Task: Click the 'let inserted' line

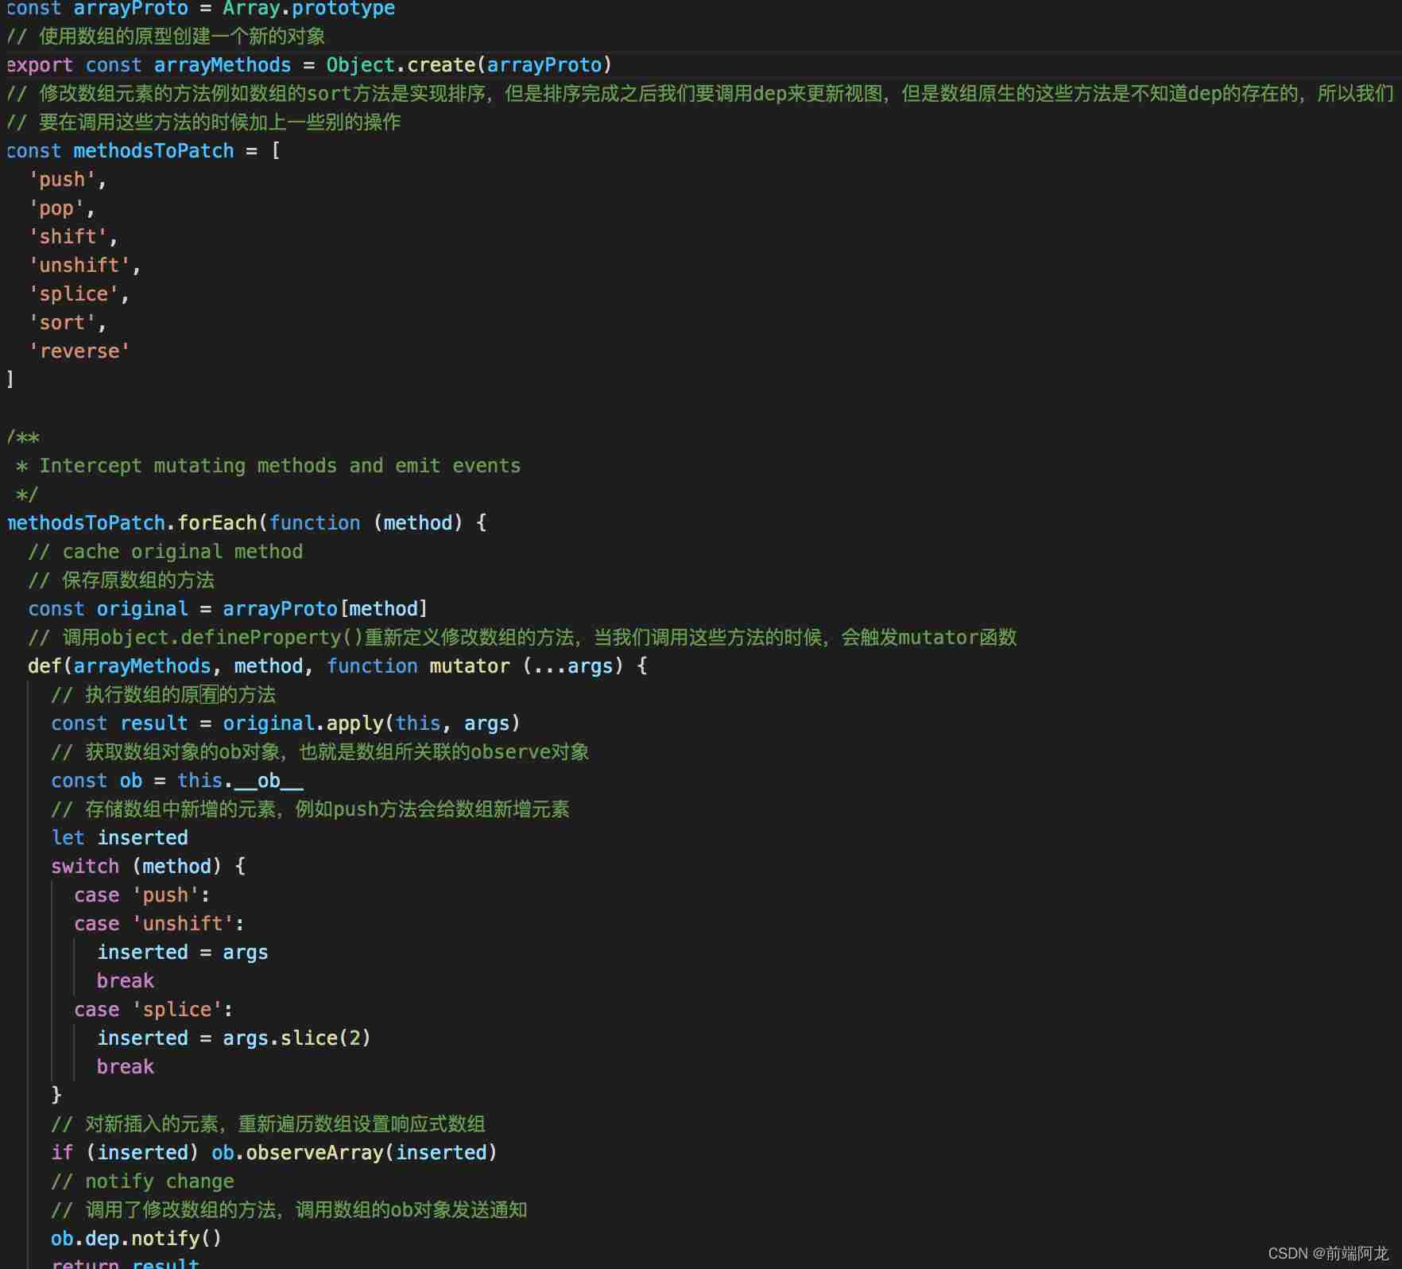Action: coord(120,838)
